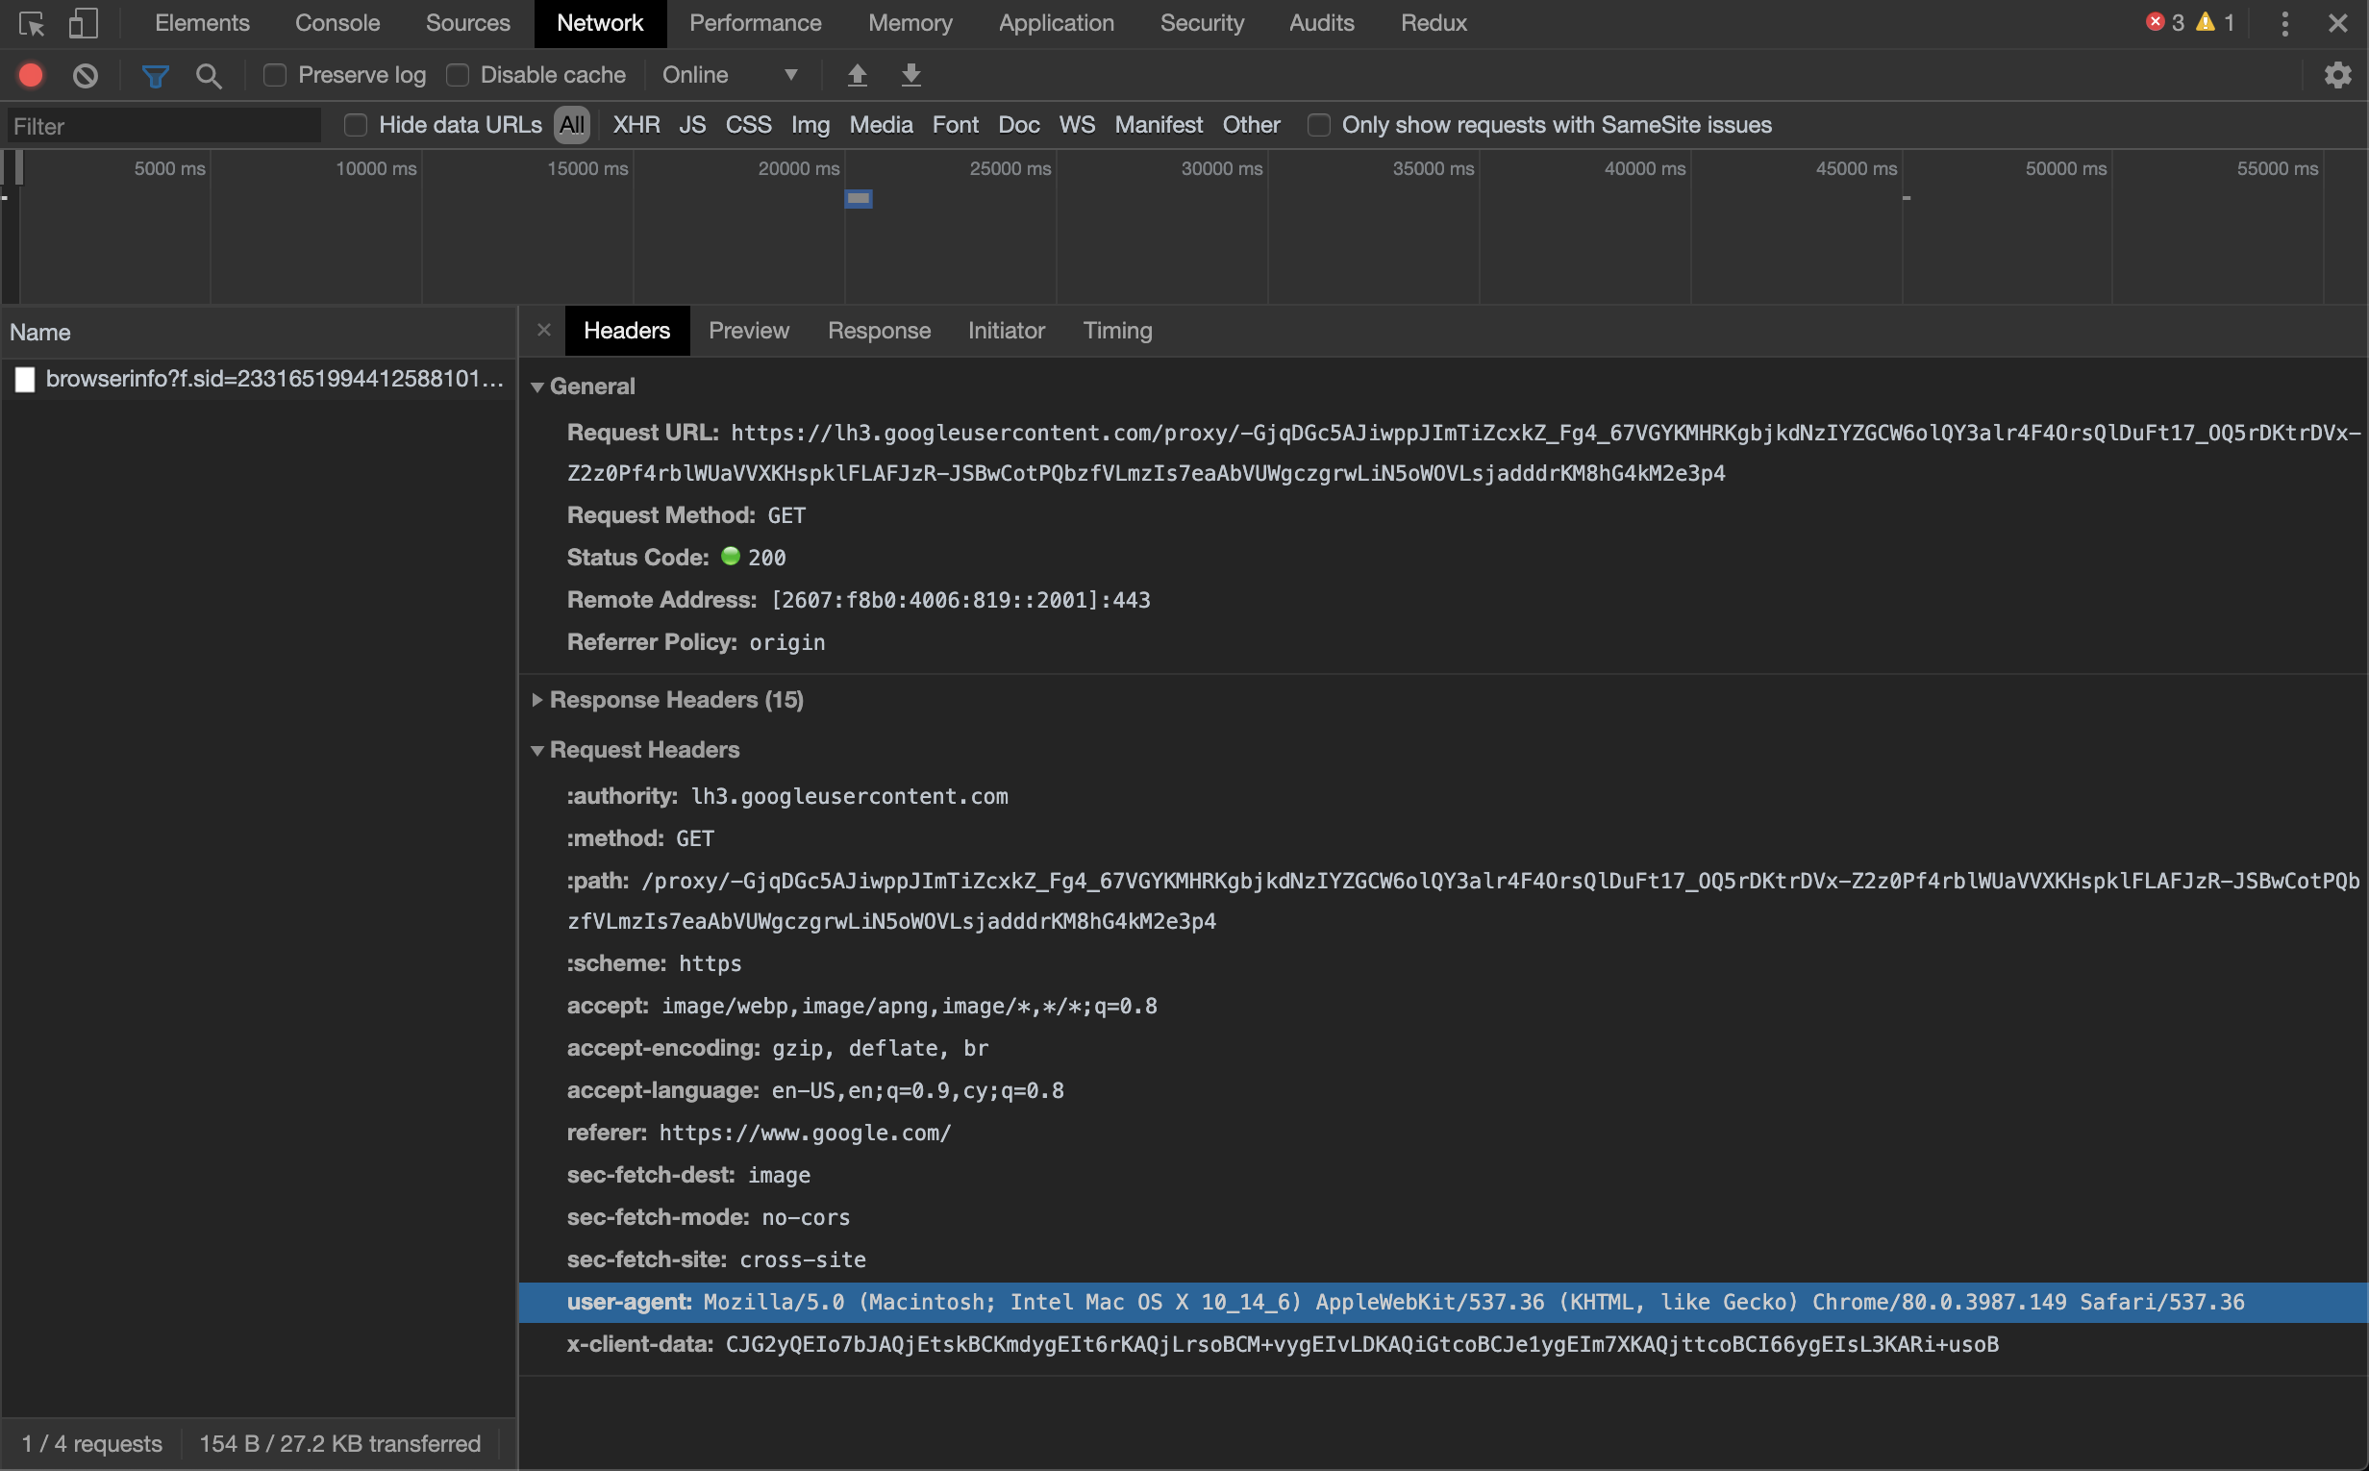Viewport: 2369px width, 1471px height.
Task: Open the Timing tab in request details
Action: tap(1117, 331)
